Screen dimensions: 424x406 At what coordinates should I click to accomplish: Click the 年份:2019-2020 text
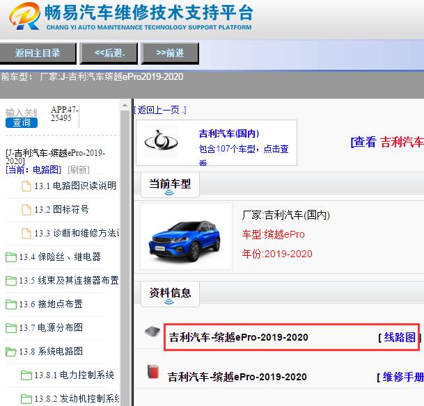(277, 254)
